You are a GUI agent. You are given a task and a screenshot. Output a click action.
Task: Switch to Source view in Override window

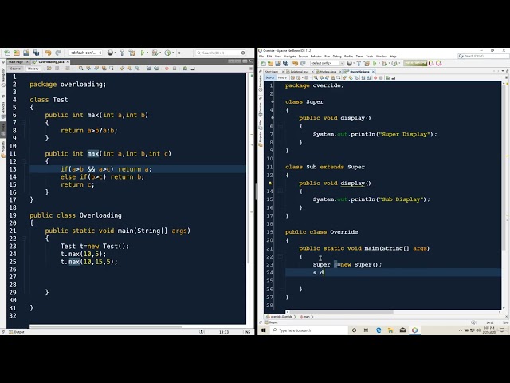coord(269,78)
